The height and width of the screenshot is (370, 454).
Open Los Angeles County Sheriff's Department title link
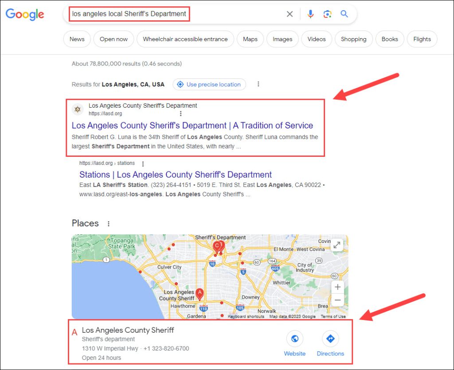pos(192,125)
